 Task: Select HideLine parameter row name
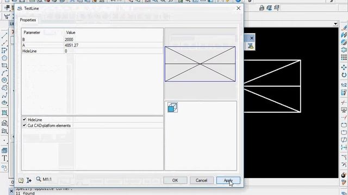tap(42, 51)
